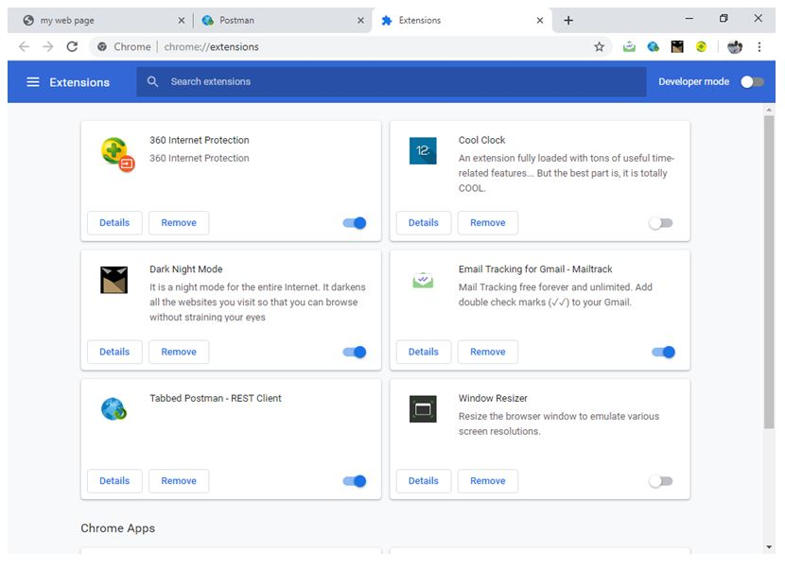Disable the Mailtrack extension toggle
Viewport: 785px width, 570px height.
click(x=663, y=352)
